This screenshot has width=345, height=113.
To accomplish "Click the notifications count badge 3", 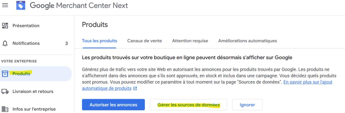I will coord(67,43).
